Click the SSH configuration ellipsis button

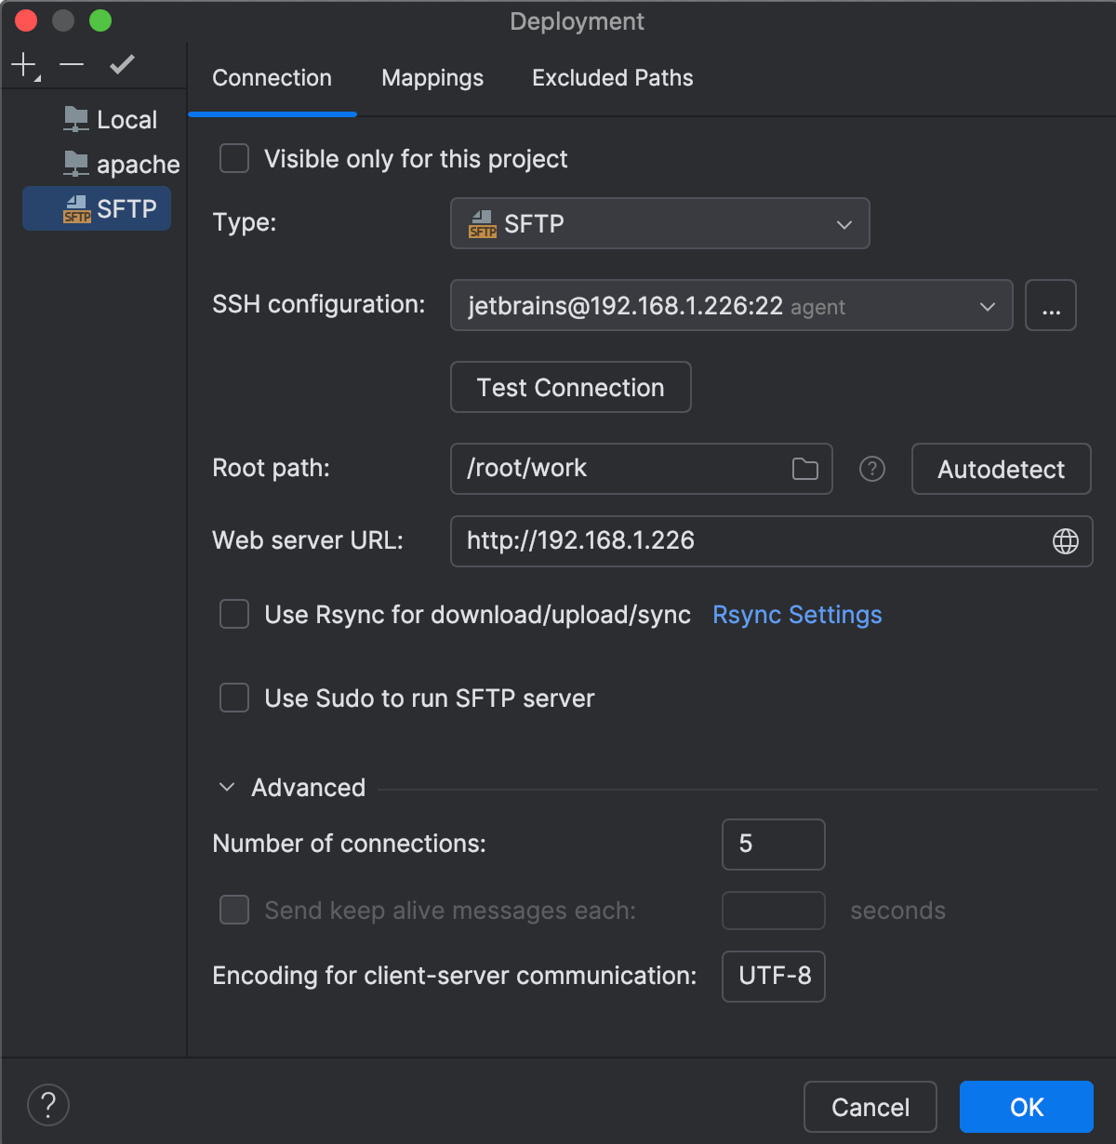click(1050, 305)
